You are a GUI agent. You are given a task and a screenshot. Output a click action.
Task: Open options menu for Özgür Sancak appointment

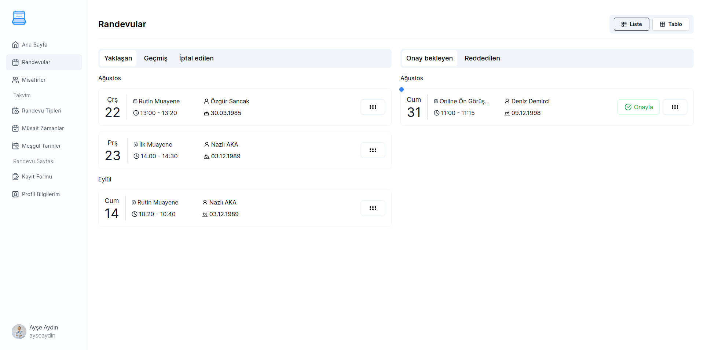coord(373,107)
